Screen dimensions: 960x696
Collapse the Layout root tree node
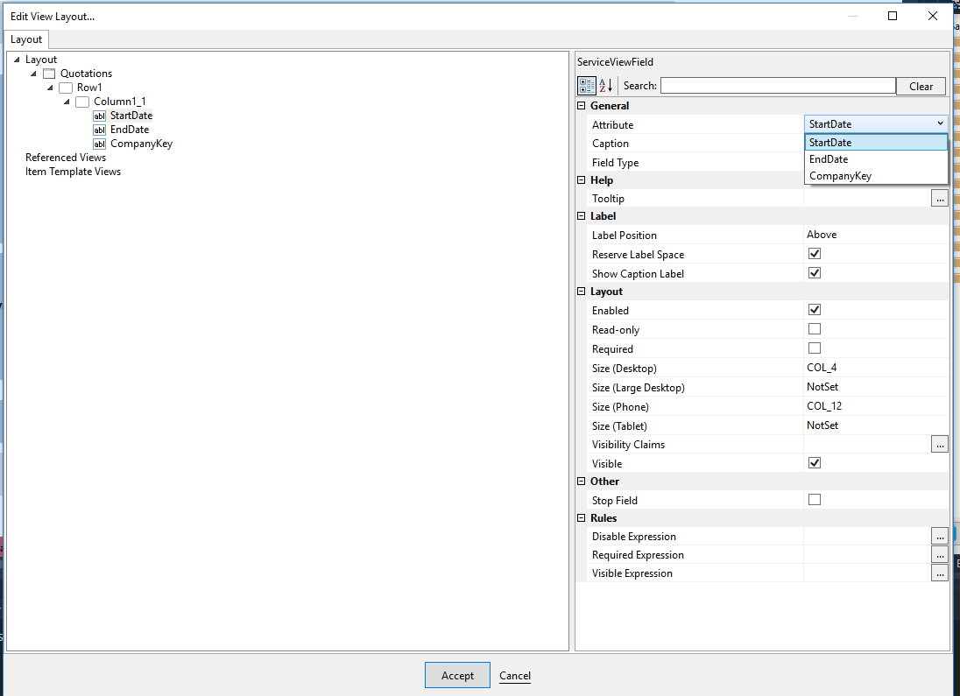coord(17,60)
